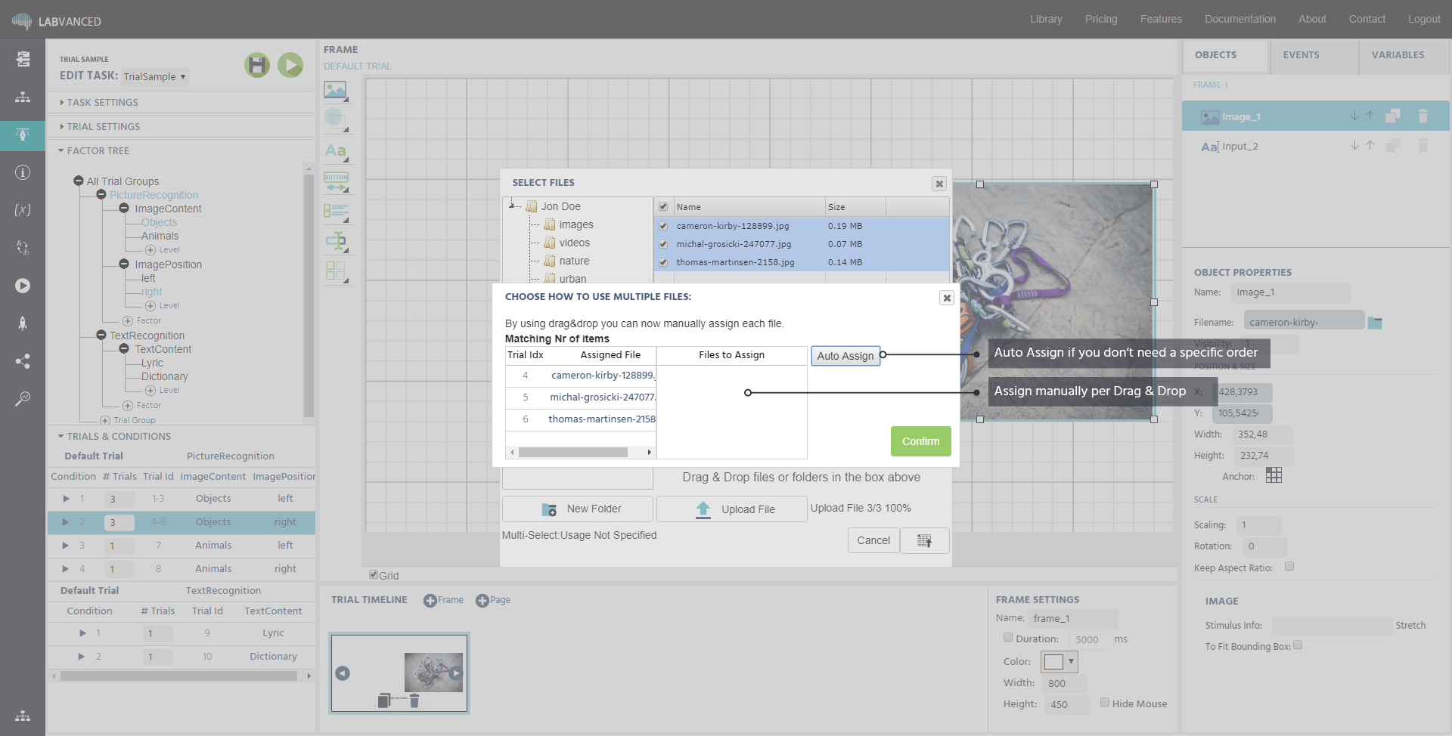Viewport: 1452px width, 736px height.
Task: Open variables (x) icon in left sidebar
Action: coord(23,210)
